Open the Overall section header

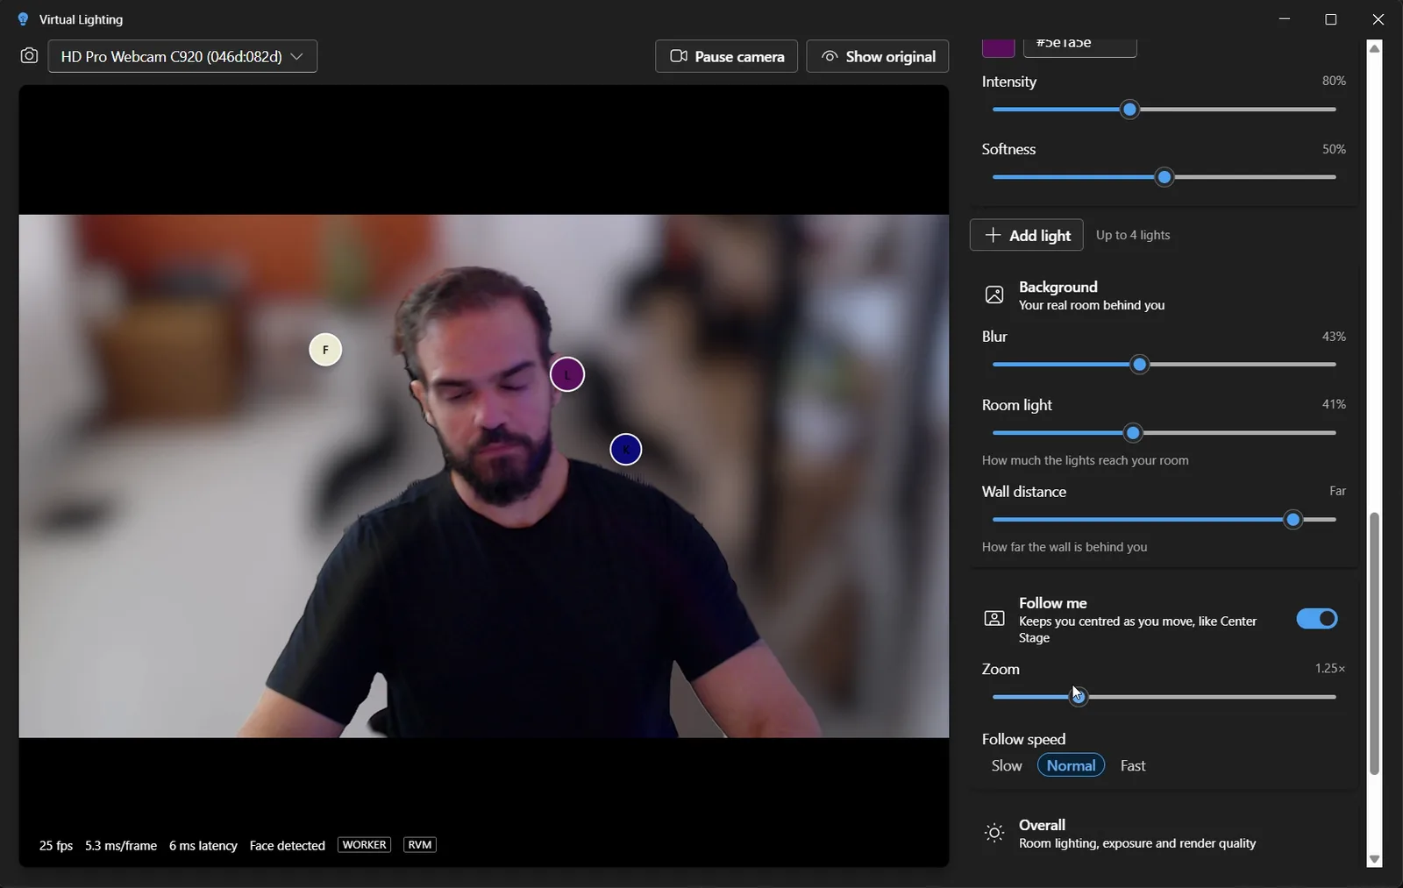[1164, 834]
